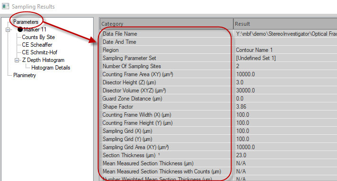The image size is (337, 181).
Task: Open CE Schmitz-Hof results
Action: (39, 52)
